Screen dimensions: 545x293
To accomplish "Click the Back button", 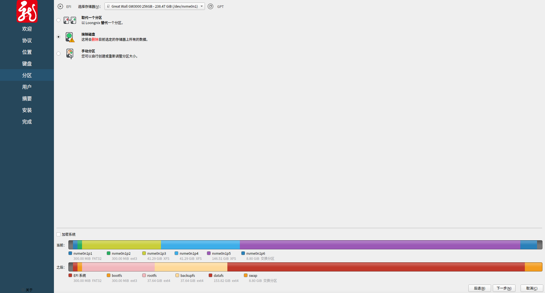I will (479, 288).
